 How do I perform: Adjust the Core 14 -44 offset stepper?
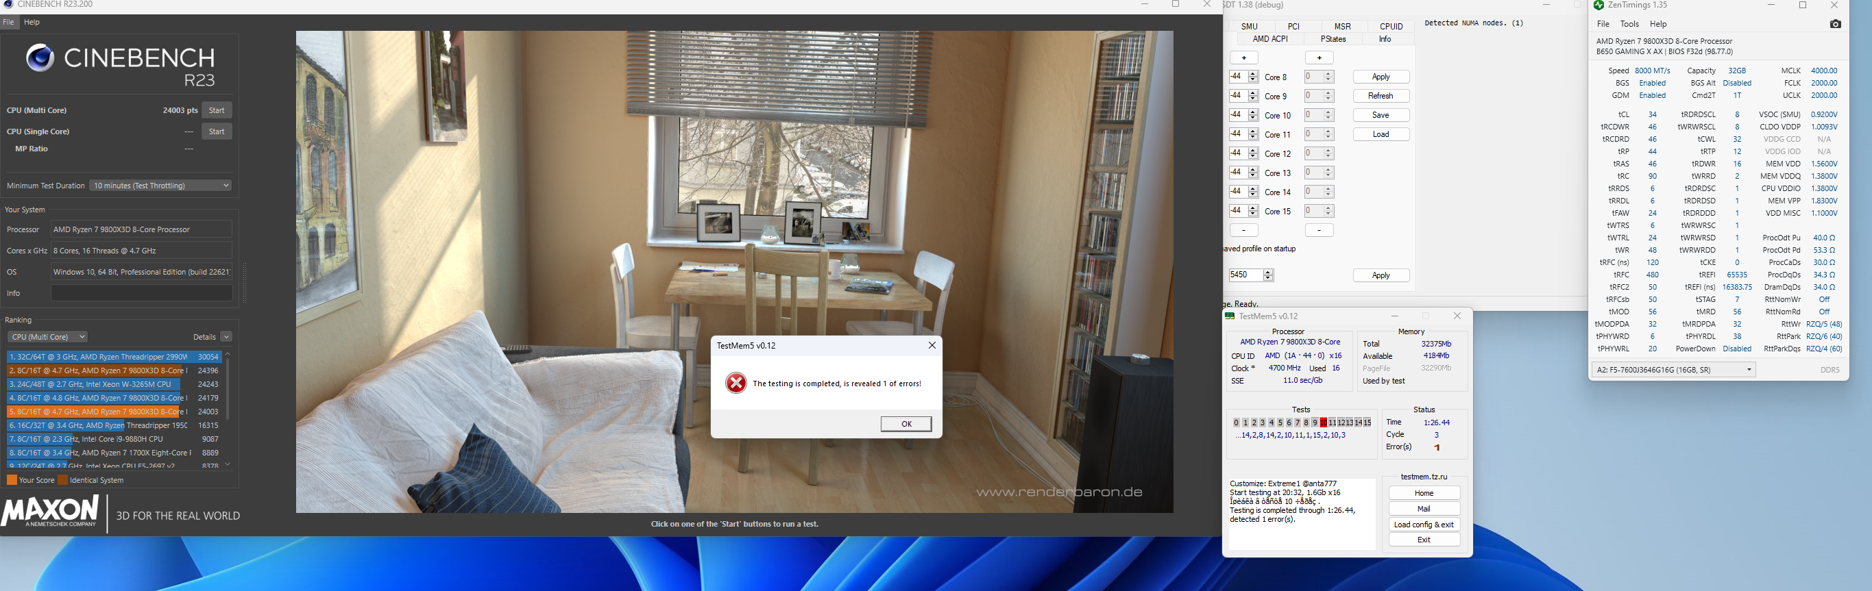pyautogui.click(x=1253, y=192)
